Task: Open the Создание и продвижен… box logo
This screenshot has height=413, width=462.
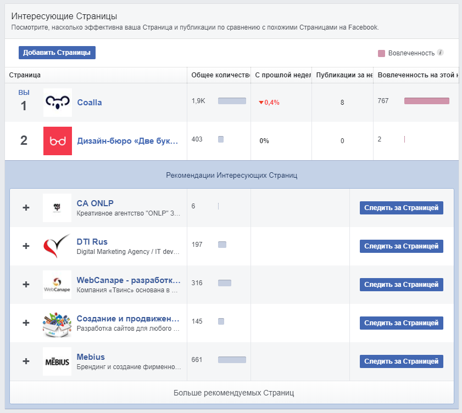Action: [57, 323]
